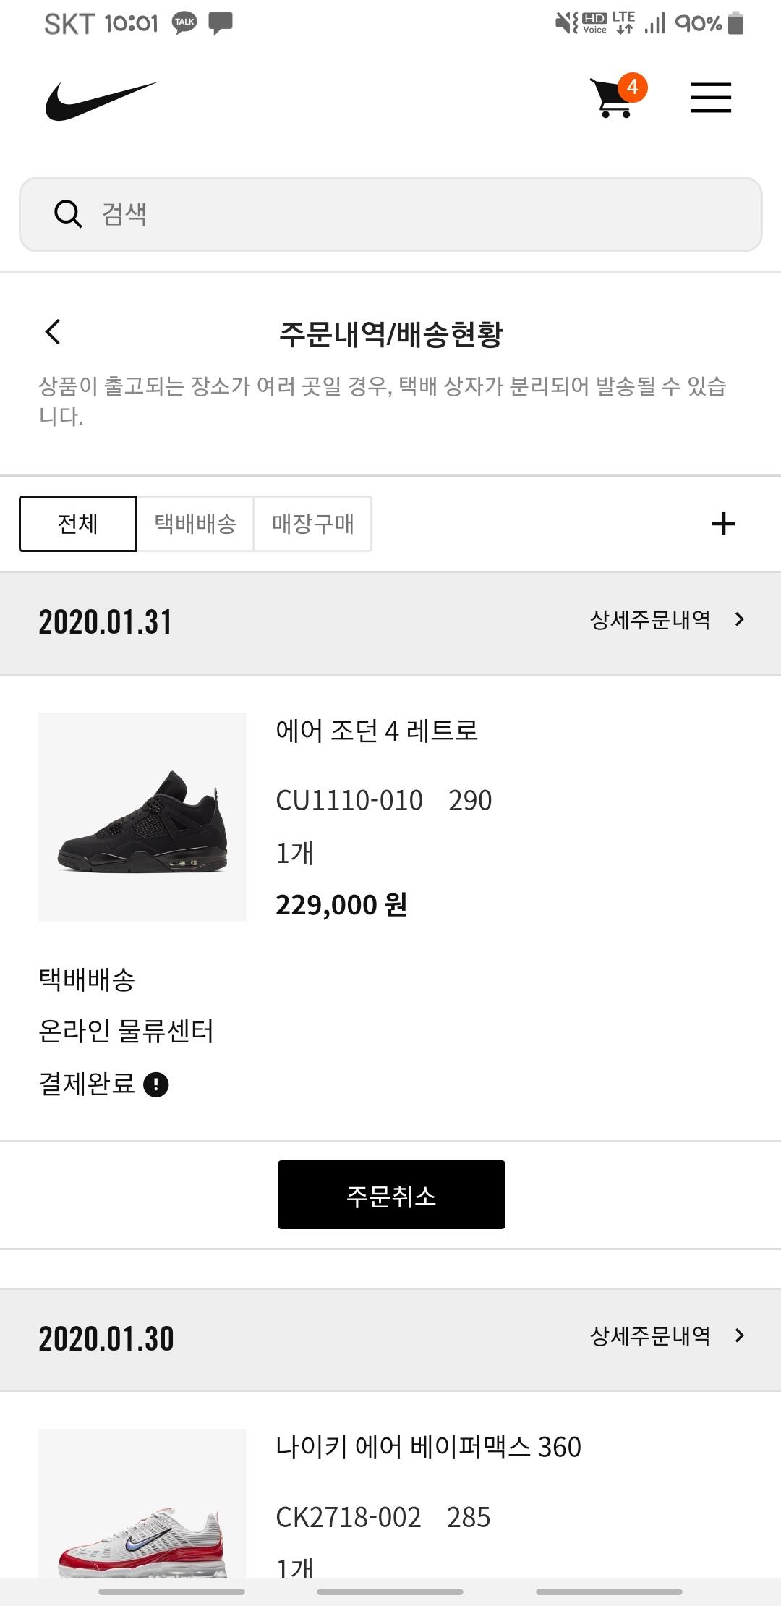Open 상세주문내역 for the 2020.01.30 order
781x1606 pixels.
[665, 1336]
